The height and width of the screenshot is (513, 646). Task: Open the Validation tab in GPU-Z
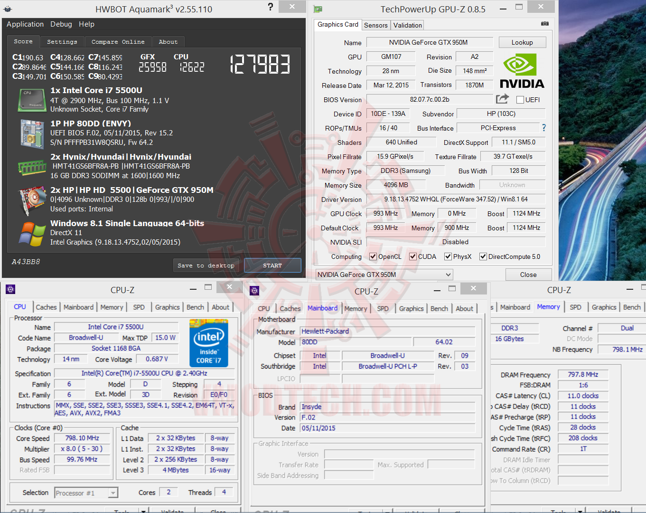[408, 25]
